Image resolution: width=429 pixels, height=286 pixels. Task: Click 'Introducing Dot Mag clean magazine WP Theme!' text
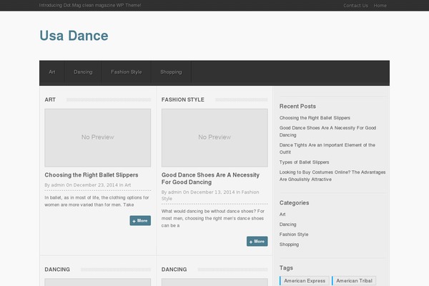tap(90, 5)
